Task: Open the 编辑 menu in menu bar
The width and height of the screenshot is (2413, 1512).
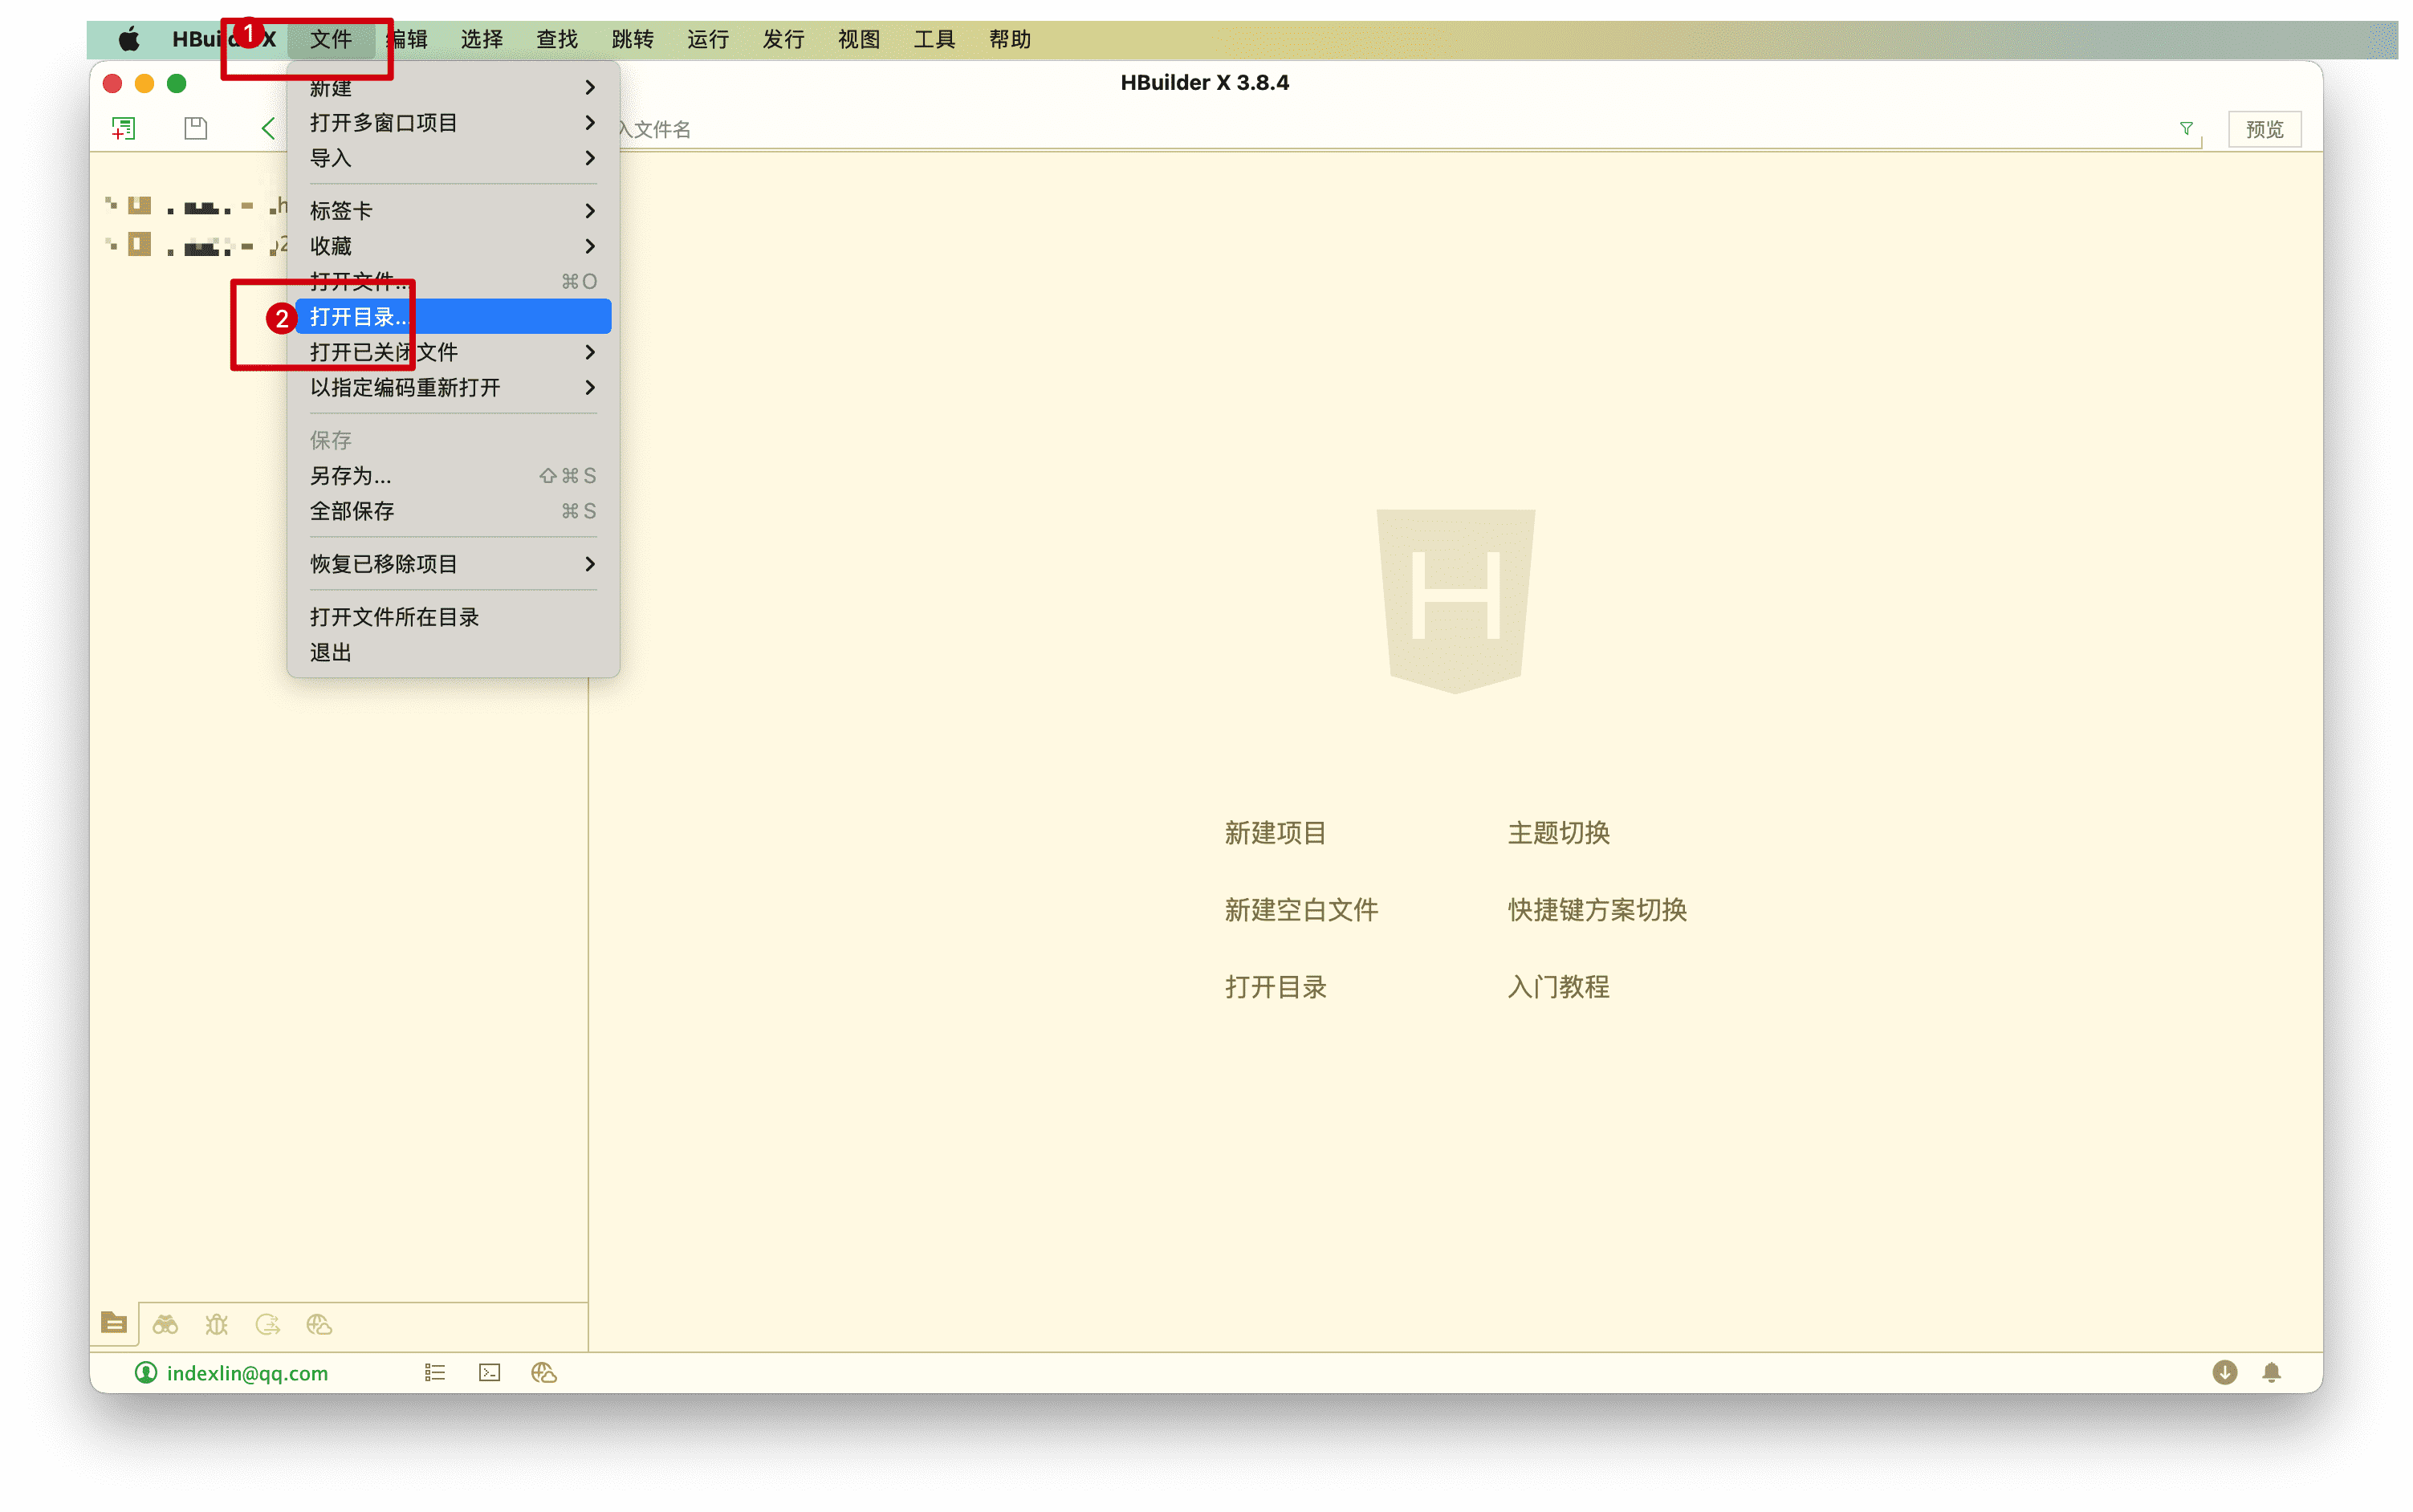Action: coord(407,39)
